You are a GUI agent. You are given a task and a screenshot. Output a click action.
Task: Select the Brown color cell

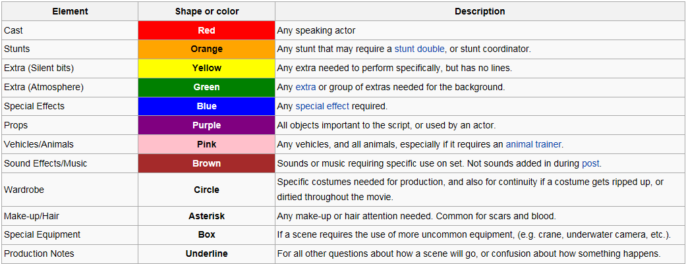point(206,164)
